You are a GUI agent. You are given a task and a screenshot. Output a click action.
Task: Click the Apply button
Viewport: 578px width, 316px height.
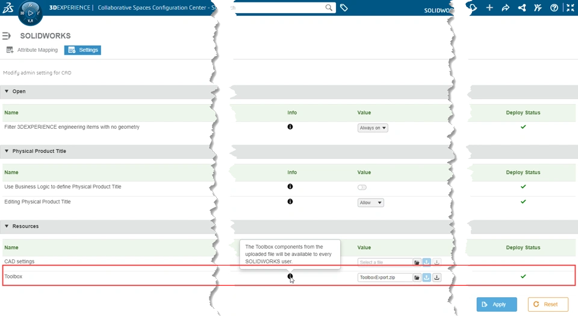click(497, 304)
